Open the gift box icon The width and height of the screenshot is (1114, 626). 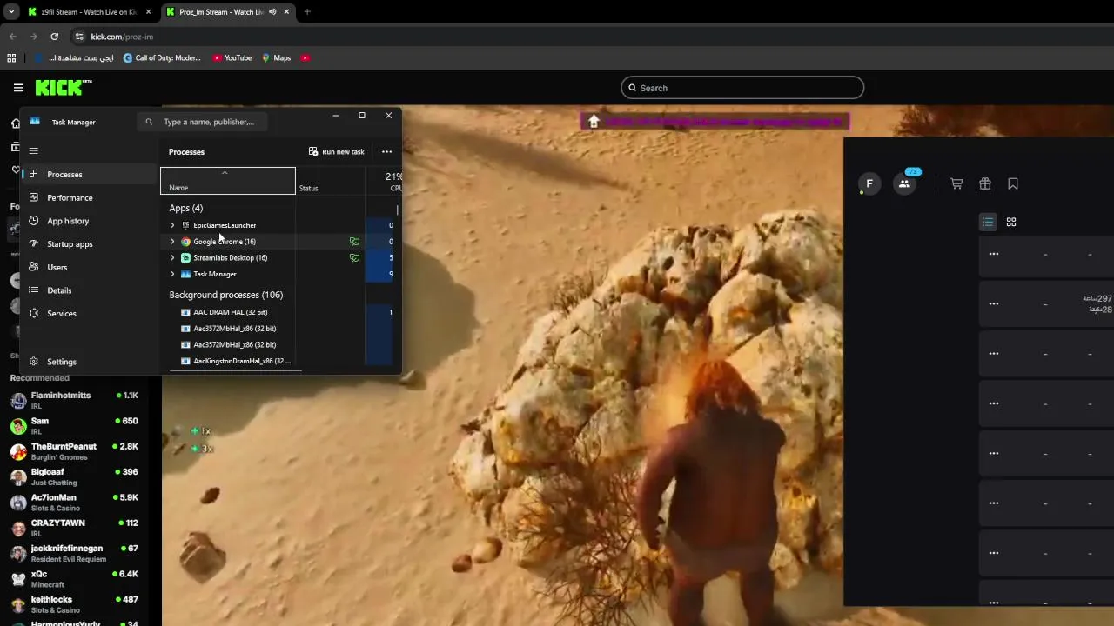click(985, 183)
